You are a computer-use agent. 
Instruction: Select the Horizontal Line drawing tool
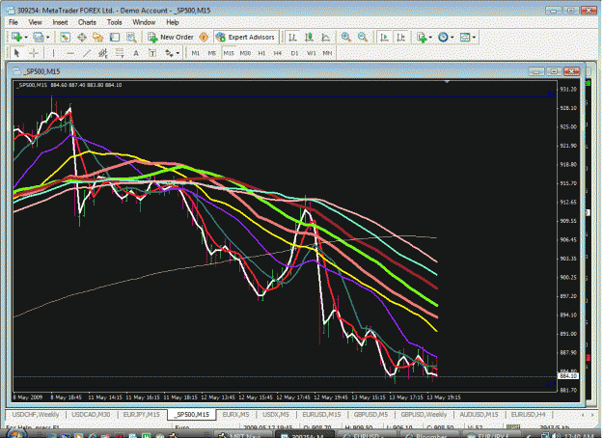point(70,53)
